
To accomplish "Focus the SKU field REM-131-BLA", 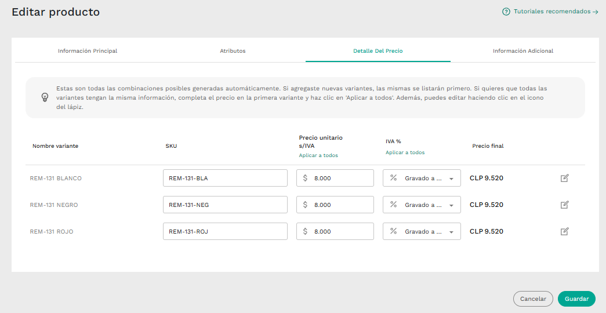I will coord(226,178).
